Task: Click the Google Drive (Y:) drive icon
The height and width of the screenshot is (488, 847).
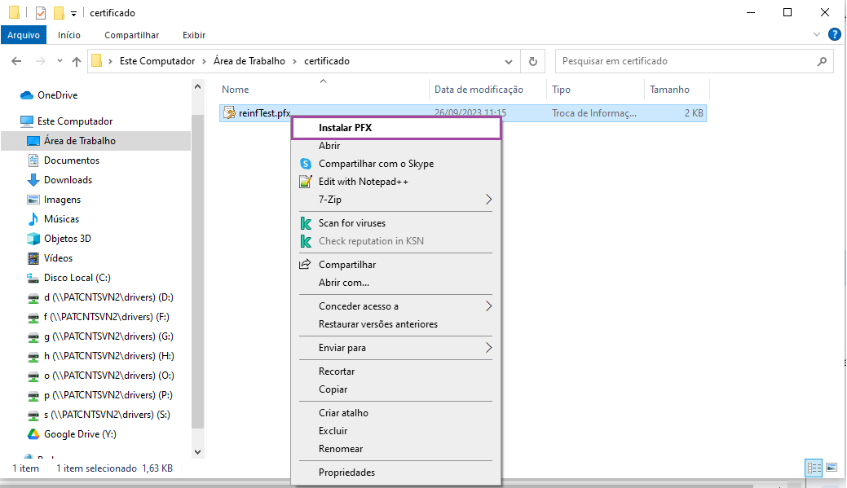Action: (33, 434)
